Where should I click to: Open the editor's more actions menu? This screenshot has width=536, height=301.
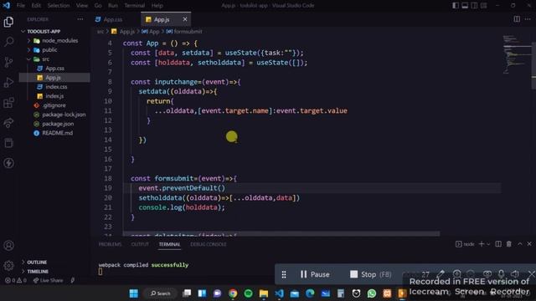[528, 19]
